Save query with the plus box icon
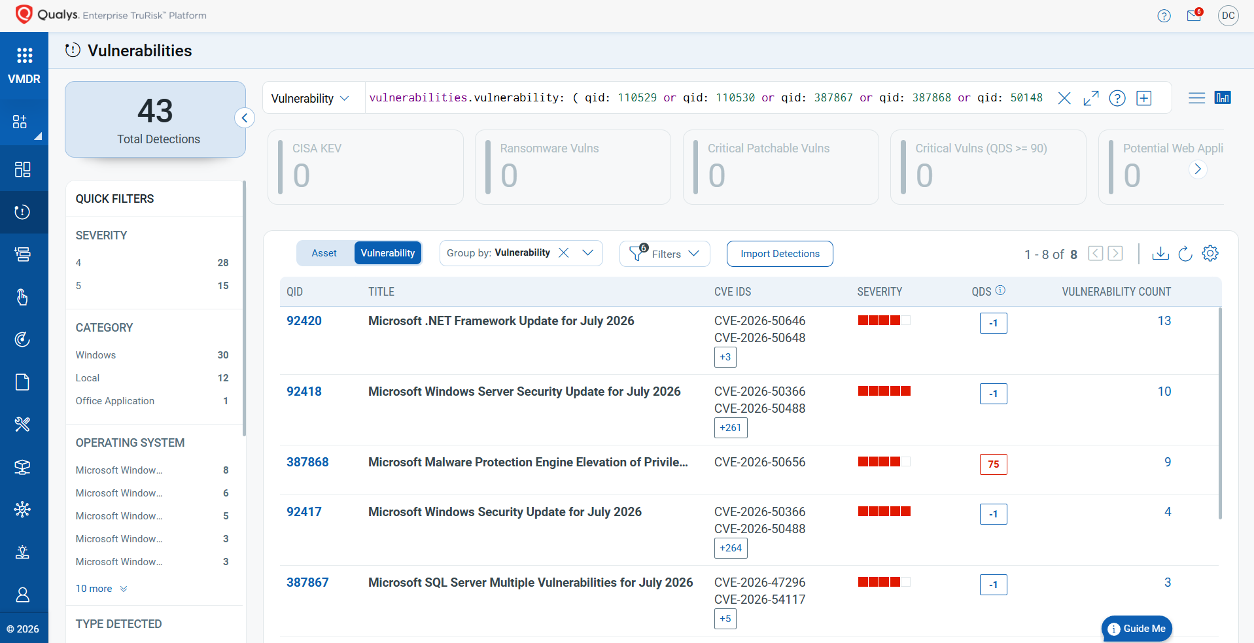 click(1143, 98)
